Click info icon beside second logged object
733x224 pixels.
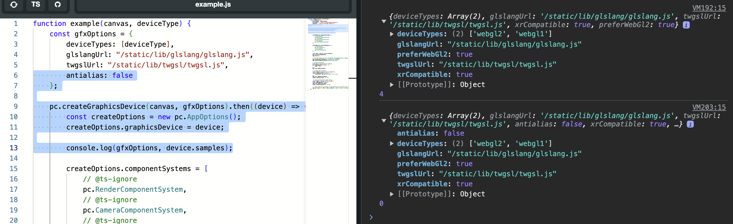690,124
